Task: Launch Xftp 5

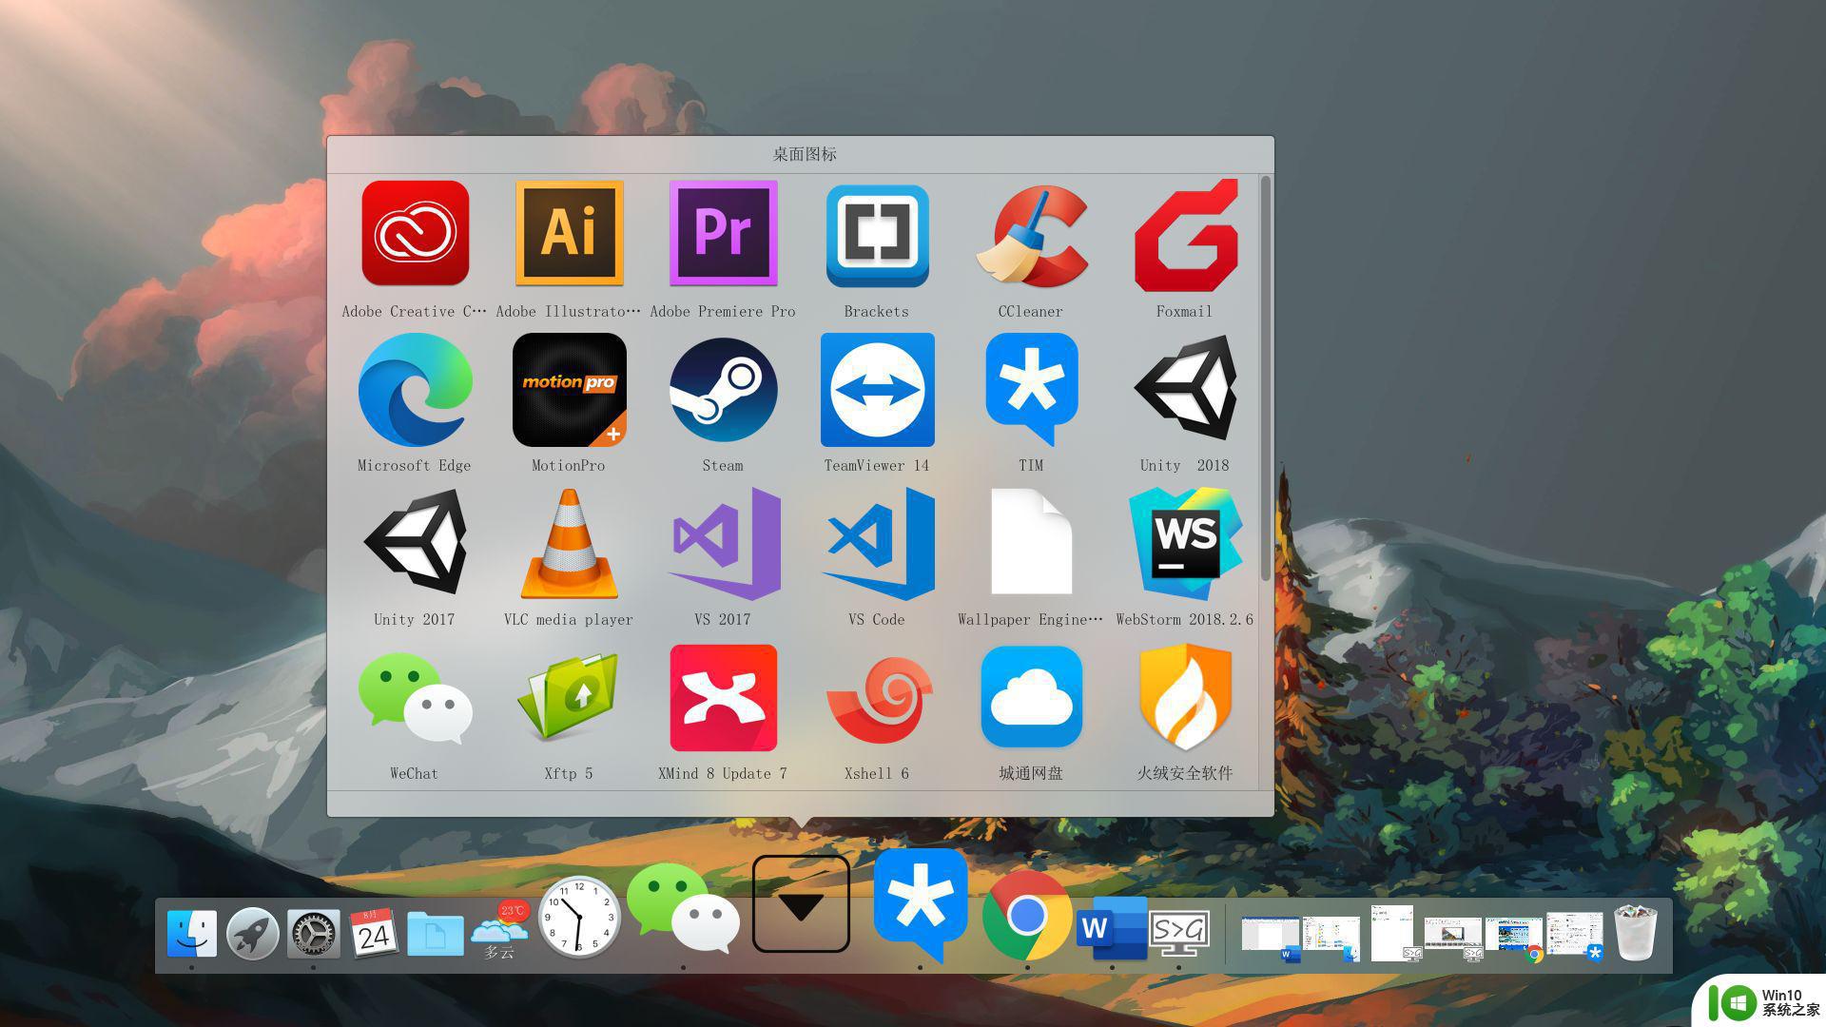Action: click(x=569, y=698)
